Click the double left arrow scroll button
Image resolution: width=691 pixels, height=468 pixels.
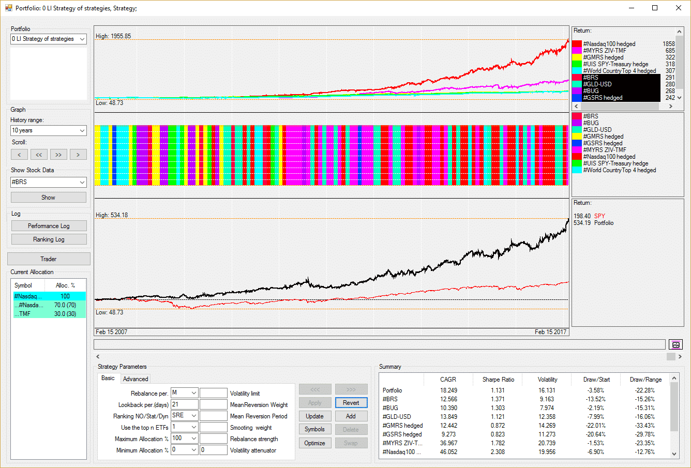[39, 155]
